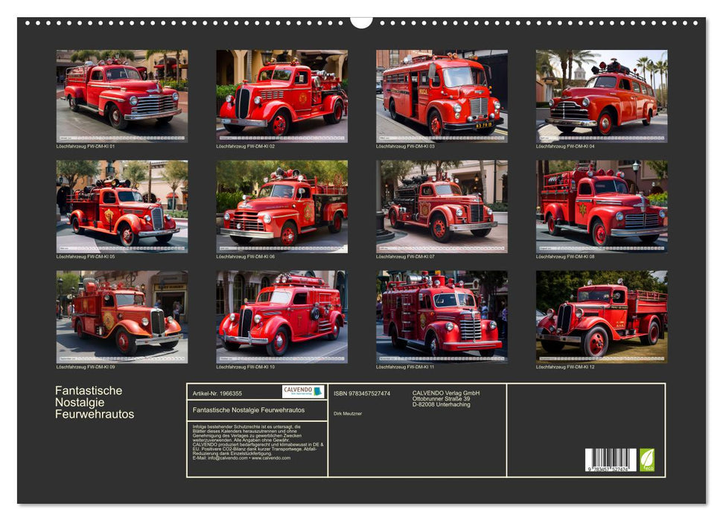The width and height of the screenshot is (723, 521).
Task: Open the Löschfahrzeug FW-DM-KI 04 picture
Action: click(602, 96)
